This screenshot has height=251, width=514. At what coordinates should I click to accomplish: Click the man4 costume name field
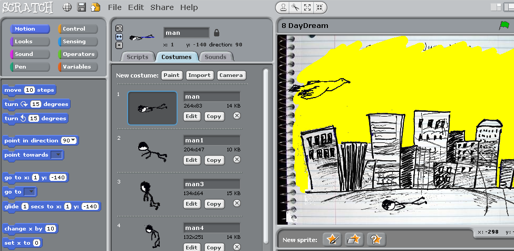[212, 228]
